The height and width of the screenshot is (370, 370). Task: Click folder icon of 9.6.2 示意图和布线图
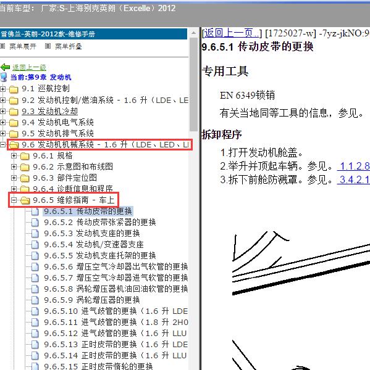(25, 167)
